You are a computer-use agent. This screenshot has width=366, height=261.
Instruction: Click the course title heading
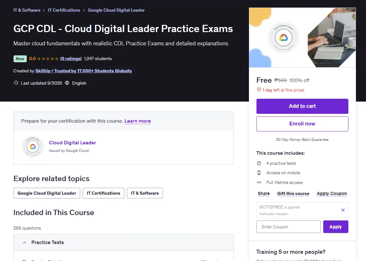pos(123,29)
